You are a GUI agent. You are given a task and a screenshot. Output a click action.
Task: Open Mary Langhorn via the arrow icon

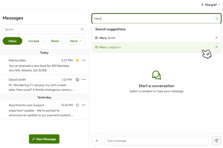[x=216, y=47]
